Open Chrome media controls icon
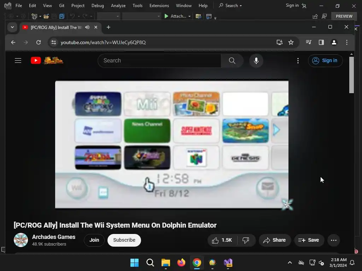The height and width of the screenshot is (271, 362). tap(308, 42)
